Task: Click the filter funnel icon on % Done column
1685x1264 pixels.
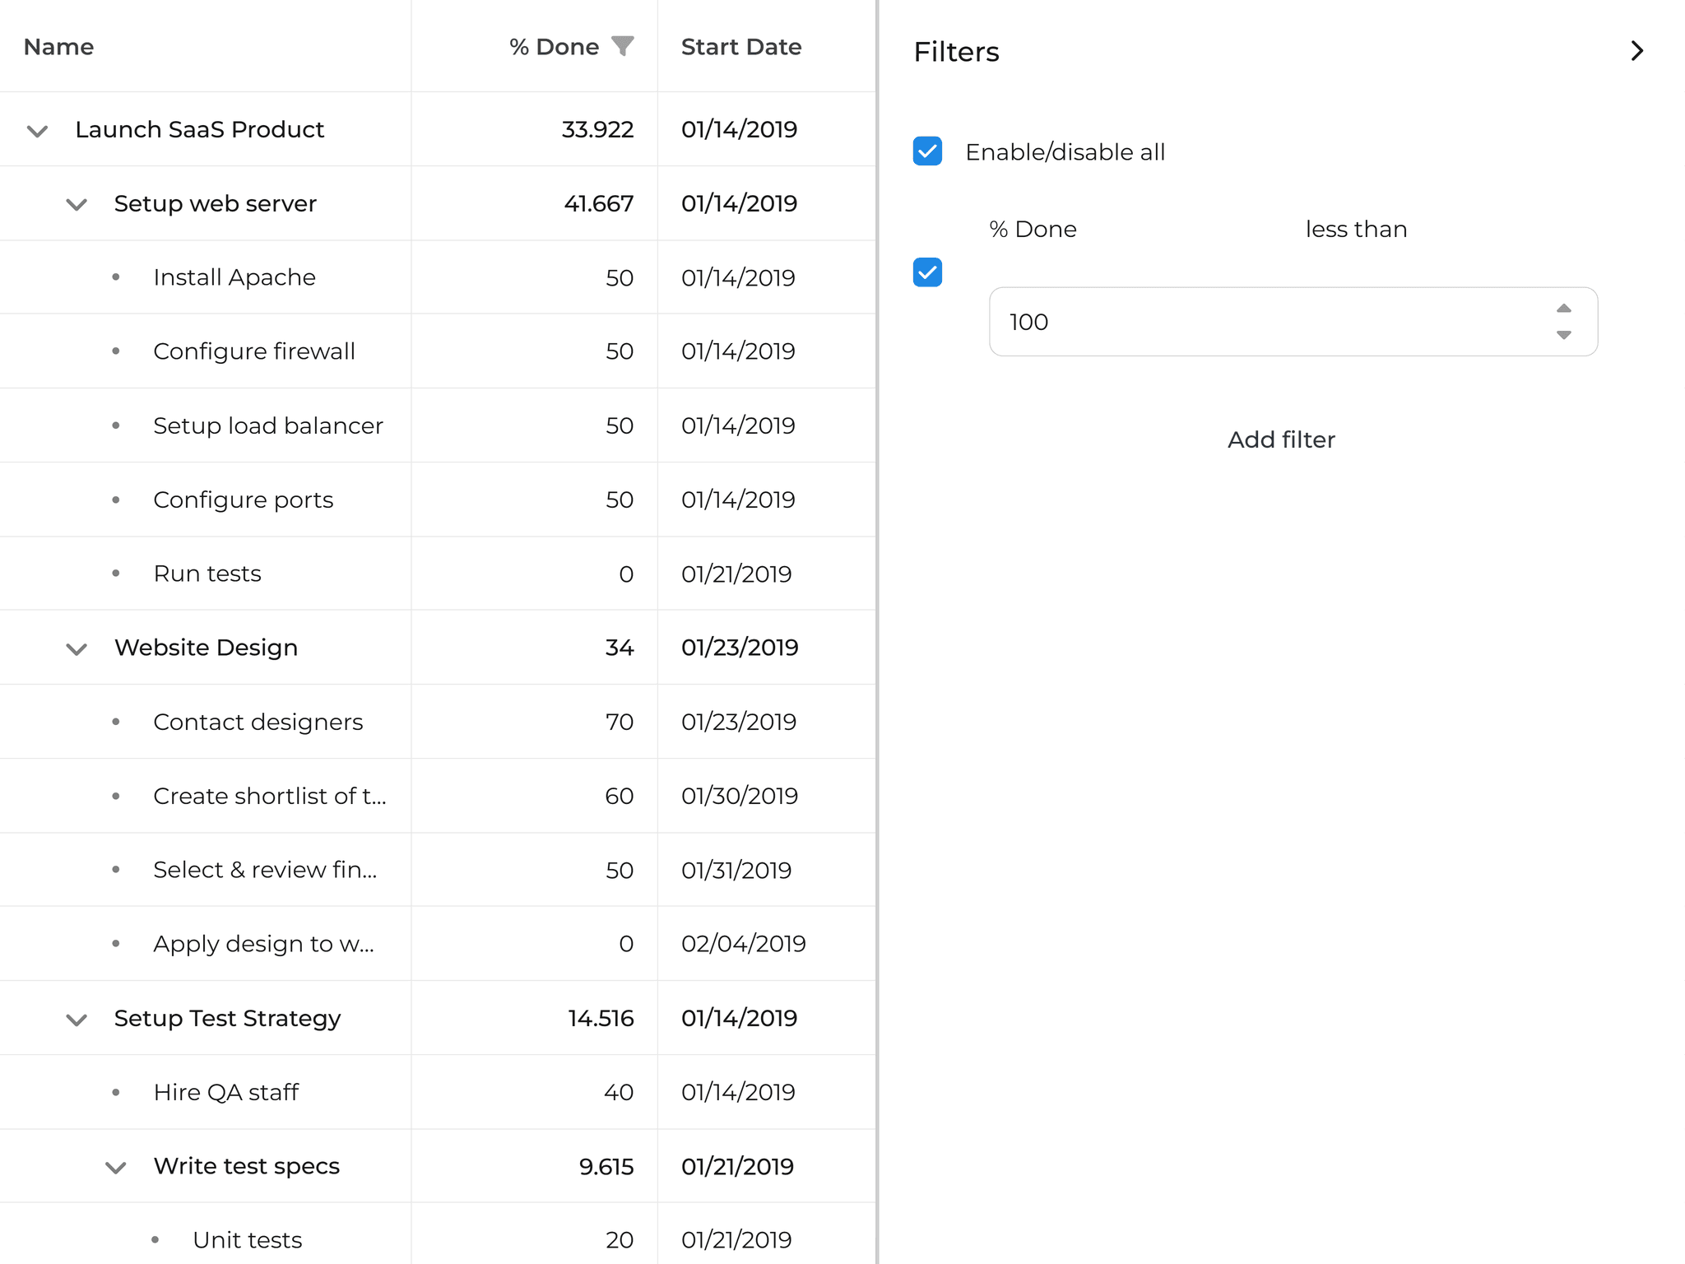Action: [624, 46]
